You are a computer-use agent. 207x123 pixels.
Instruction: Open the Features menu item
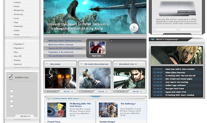[17, 2]
